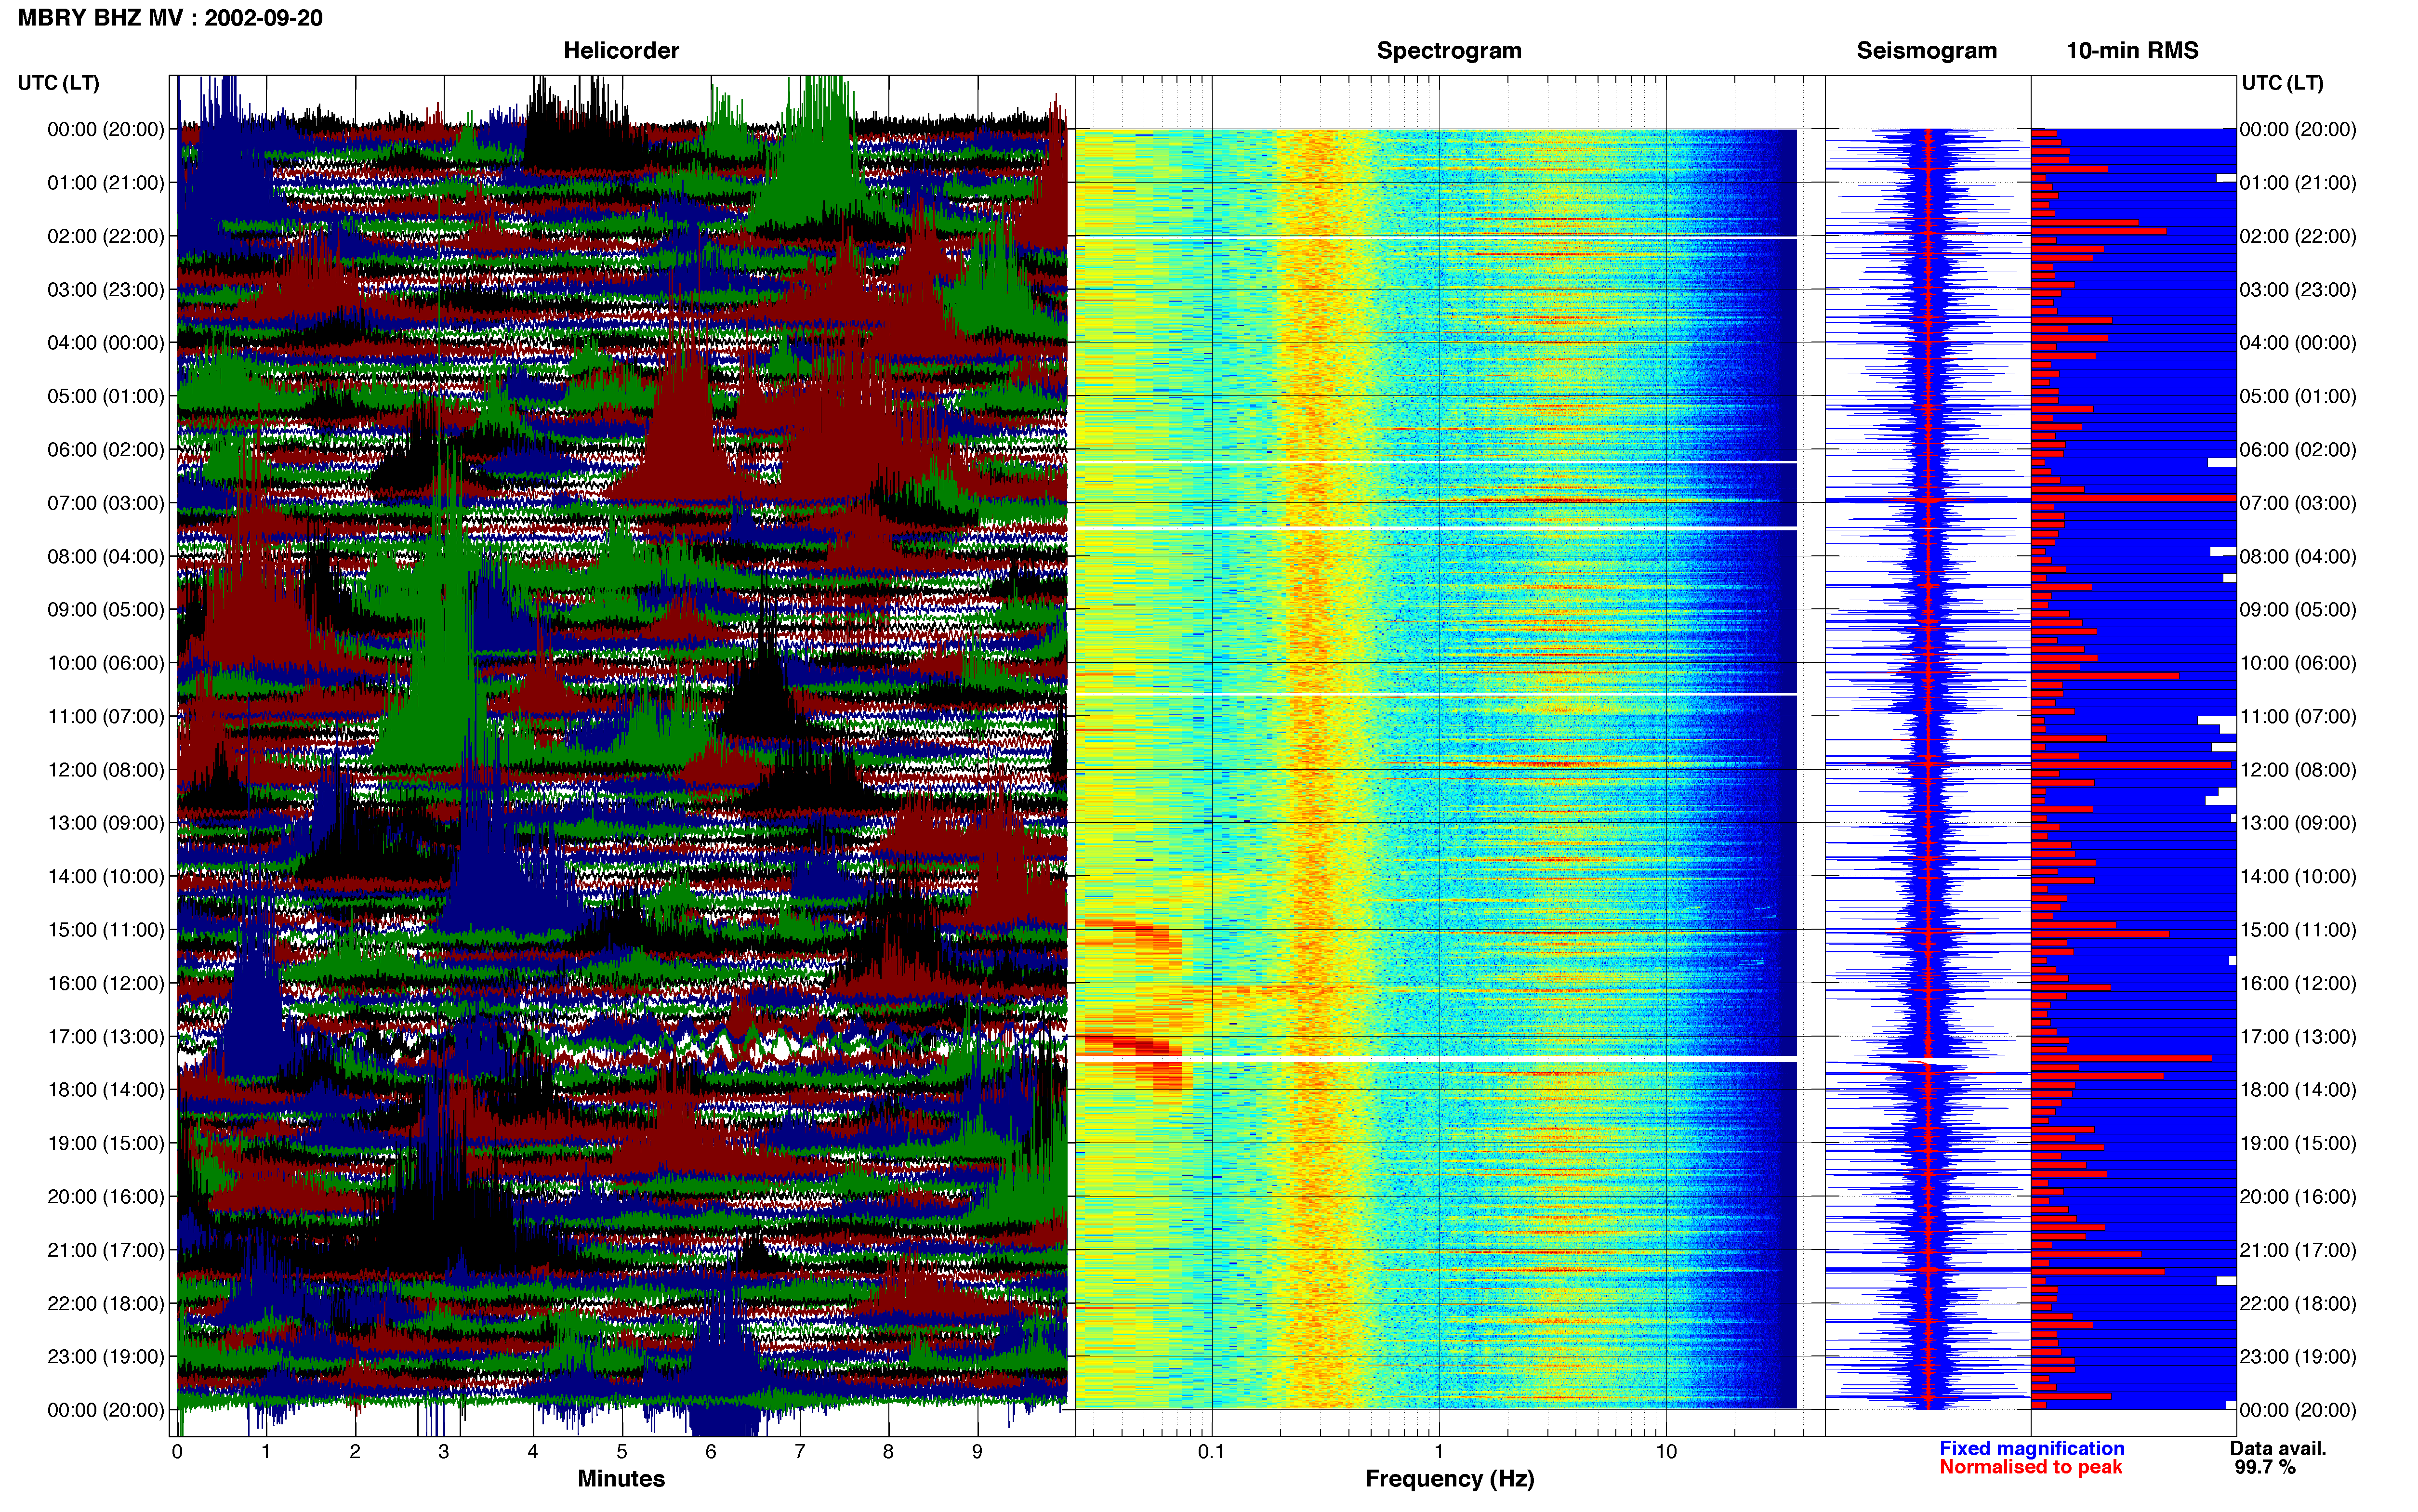Screen dimensions: 2418x1512
Task: Click the right '12:00 (08:00)' time label
Action: (2298, 770)
